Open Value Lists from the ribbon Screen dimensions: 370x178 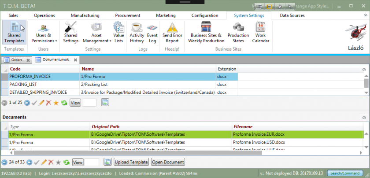118,32
